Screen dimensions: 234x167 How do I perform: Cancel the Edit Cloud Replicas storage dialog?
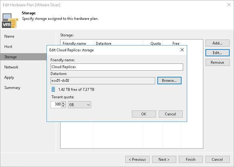pos(171,114)
